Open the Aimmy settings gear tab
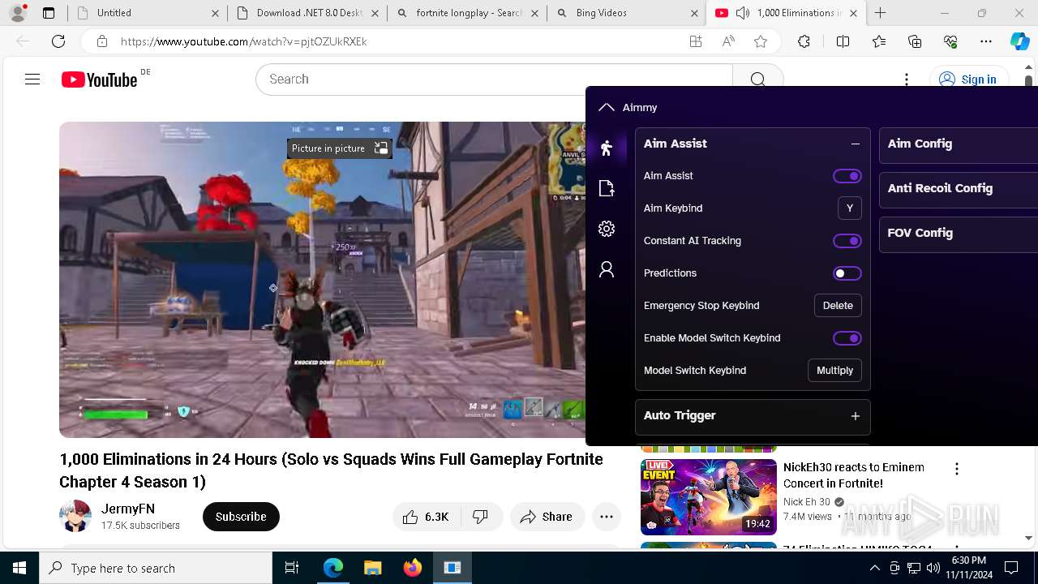This screenshot has height=584, width=1038. point(607,229)
